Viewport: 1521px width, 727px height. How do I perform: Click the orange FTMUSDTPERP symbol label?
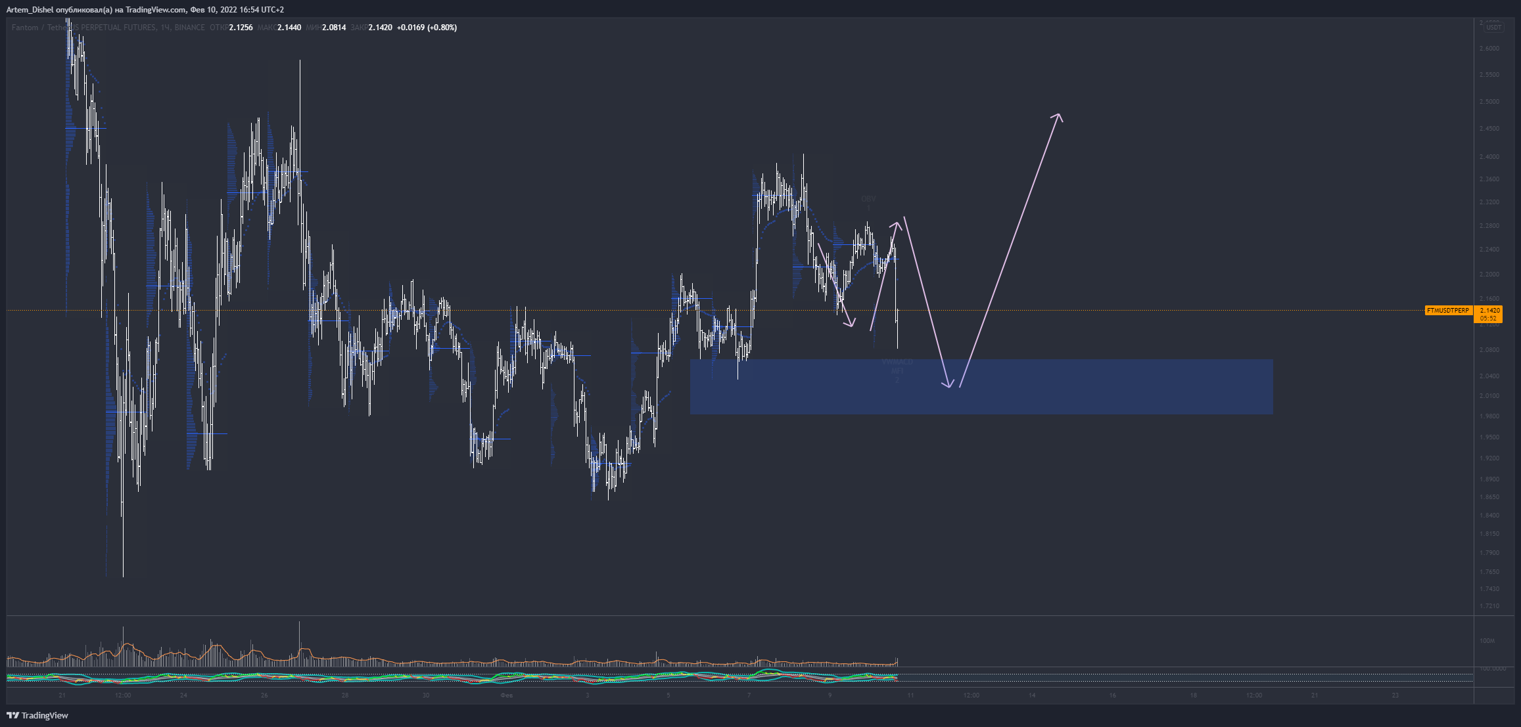pyautogui.click(x=1448, y=310)
